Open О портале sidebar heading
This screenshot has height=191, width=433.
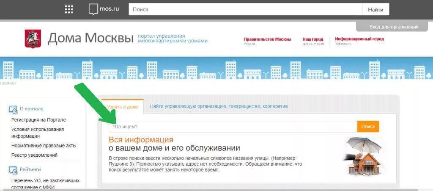tap(31, 109)
